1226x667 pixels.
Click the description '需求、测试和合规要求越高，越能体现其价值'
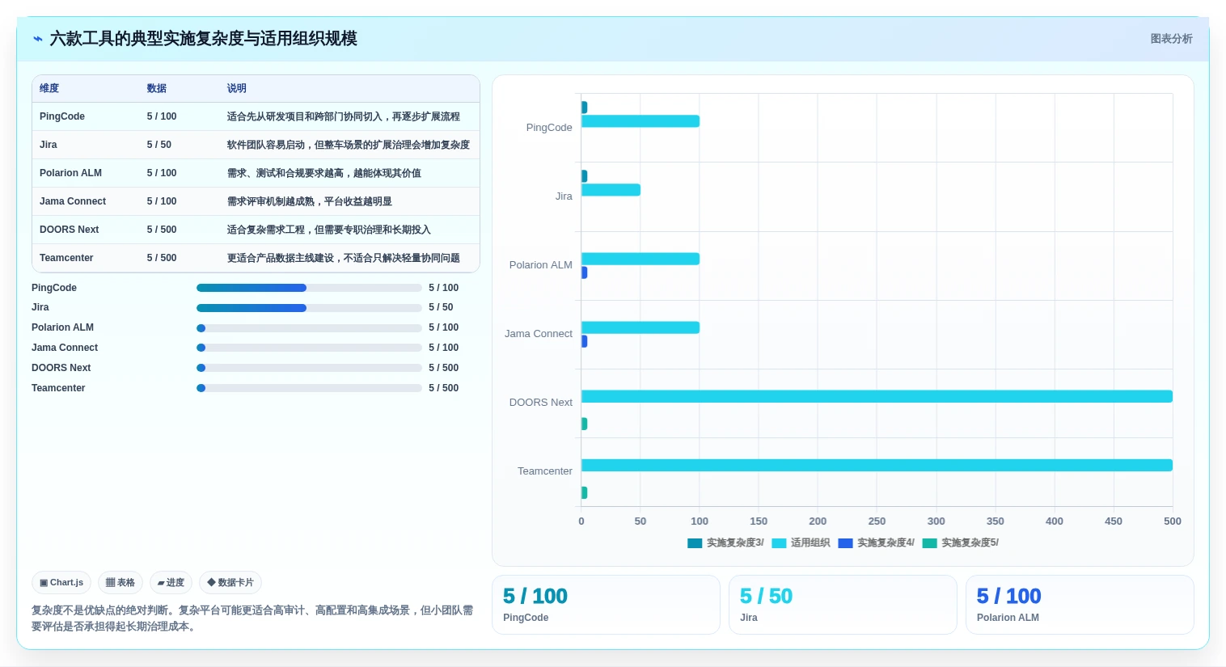click(x=324, y=173)
